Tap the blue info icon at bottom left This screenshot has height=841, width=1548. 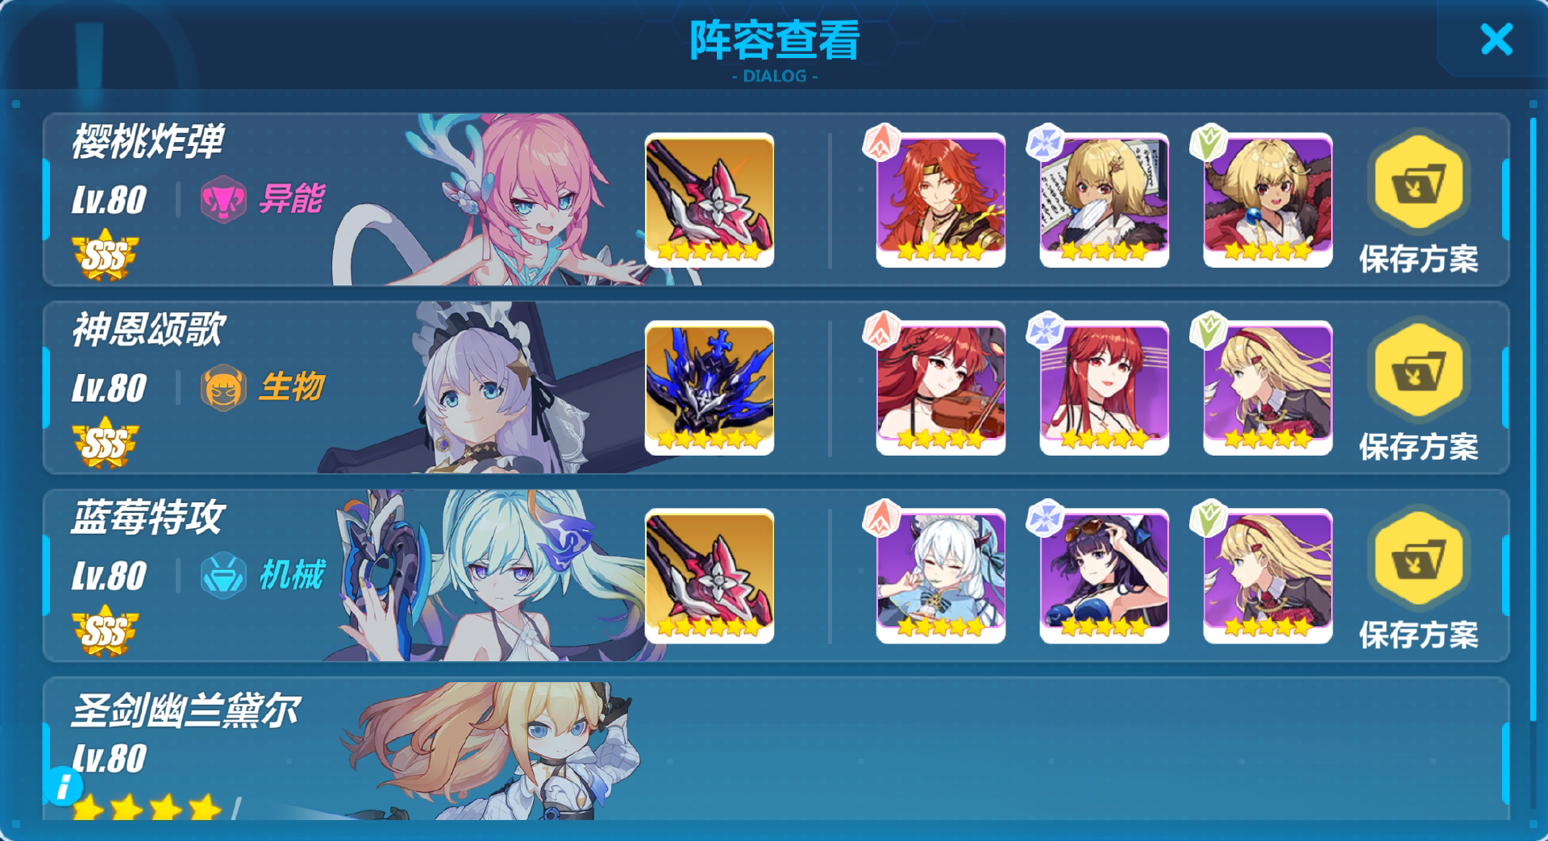click(64, 785)
